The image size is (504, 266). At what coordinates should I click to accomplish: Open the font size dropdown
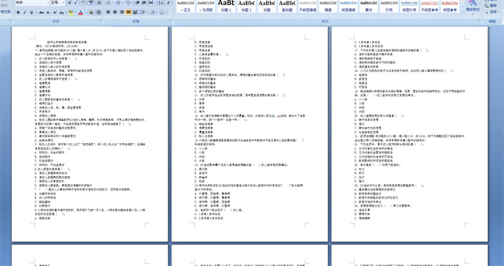pos(63,3)
